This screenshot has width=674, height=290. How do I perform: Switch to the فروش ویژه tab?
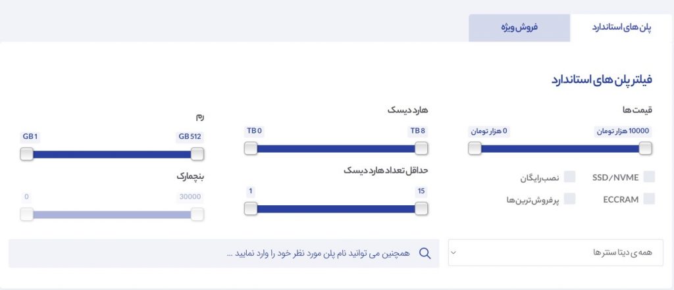pyautogui.click(x=519, y=28)
